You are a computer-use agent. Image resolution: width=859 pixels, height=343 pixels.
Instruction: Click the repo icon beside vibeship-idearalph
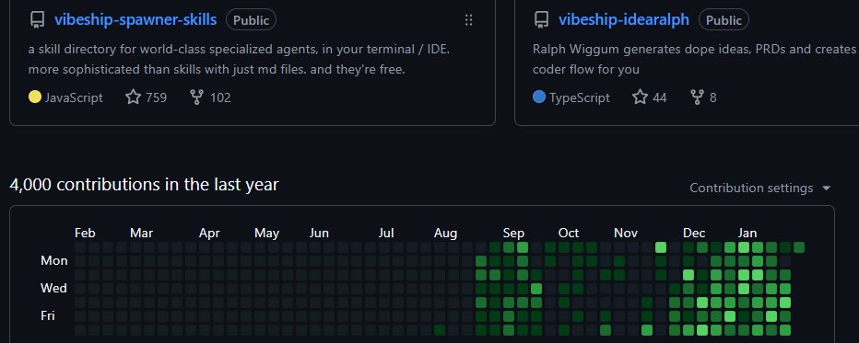pyautogui.click(x=541, y=20)
